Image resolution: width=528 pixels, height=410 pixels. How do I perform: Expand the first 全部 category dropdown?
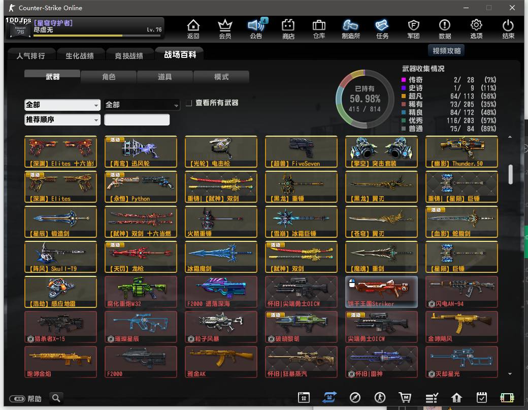[x=62, y=105]
